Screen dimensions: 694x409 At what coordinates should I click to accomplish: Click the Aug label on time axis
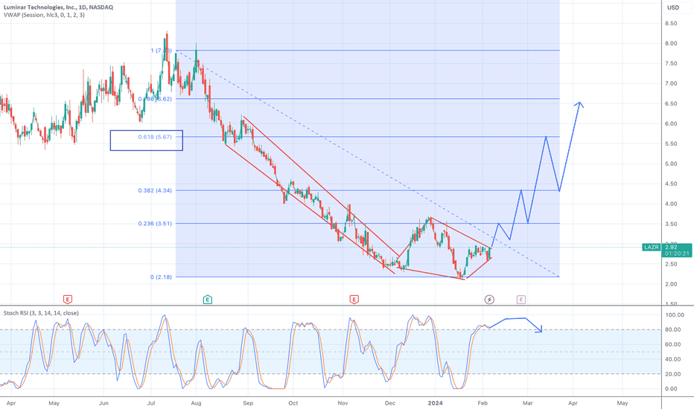pyautogui.click(x=196, y=403)
